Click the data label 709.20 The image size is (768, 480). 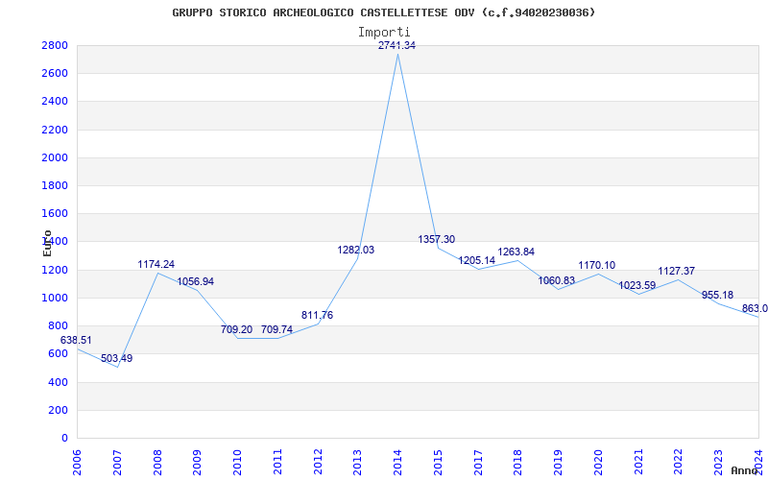236,329
